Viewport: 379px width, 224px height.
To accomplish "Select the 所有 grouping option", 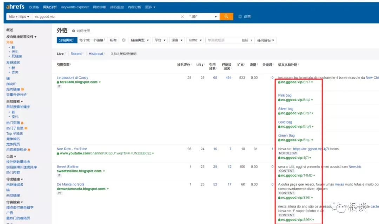I will 113,40.
